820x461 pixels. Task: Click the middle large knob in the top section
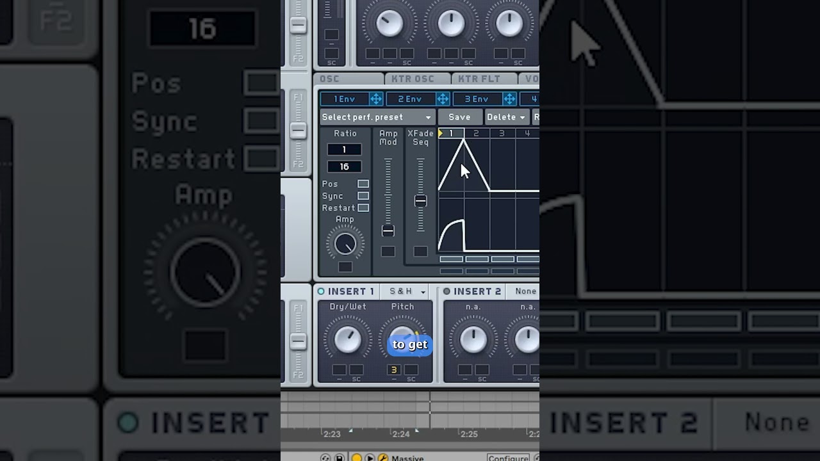451,23
